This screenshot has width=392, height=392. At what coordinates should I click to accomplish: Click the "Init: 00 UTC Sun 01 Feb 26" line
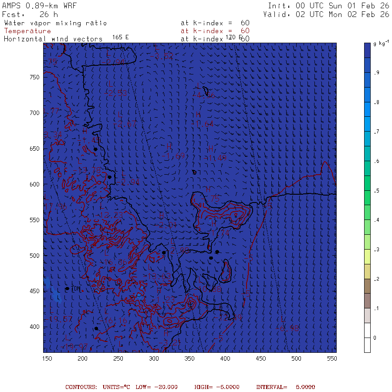point(328,6)
